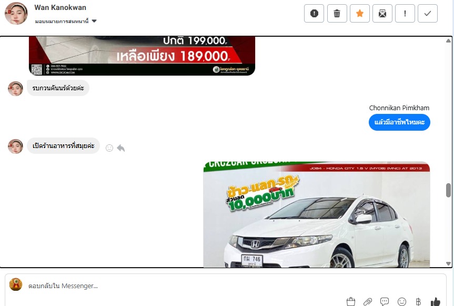This screenshot has width=454, height=306.
Task: Delete conversation with trash icon
Action: tap(337, 13)
